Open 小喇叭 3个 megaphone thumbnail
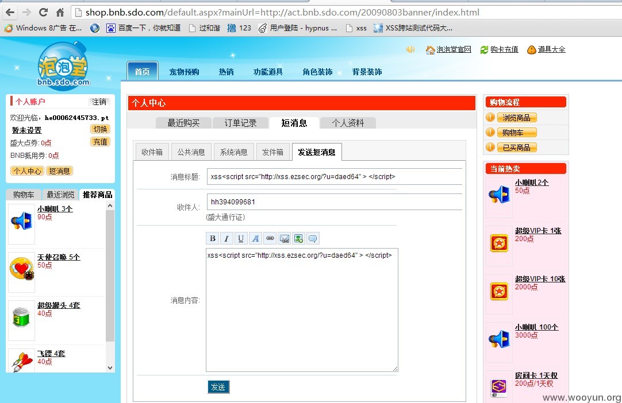622x403 pixels. click(x=21, y=223)
